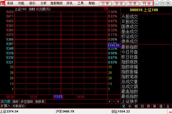This screenshot has height=114, width=172.
Task: Select the 笔 tab in bottom panel
Action: (x=124, y=106)
